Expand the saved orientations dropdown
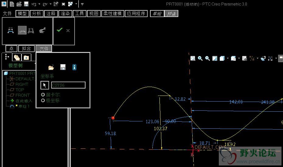This screenshot has height=167, width=283. (x=239, y=58)
